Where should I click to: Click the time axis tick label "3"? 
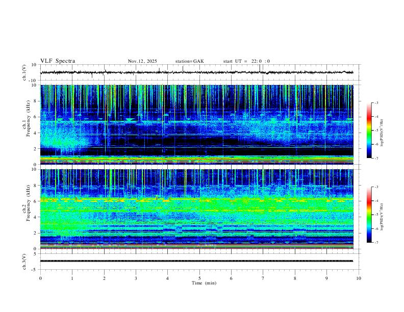click(x=136, y=278)
